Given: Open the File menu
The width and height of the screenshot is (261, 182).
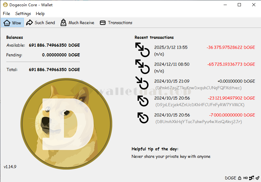Looking at the screenshot, I should [7, 13].
